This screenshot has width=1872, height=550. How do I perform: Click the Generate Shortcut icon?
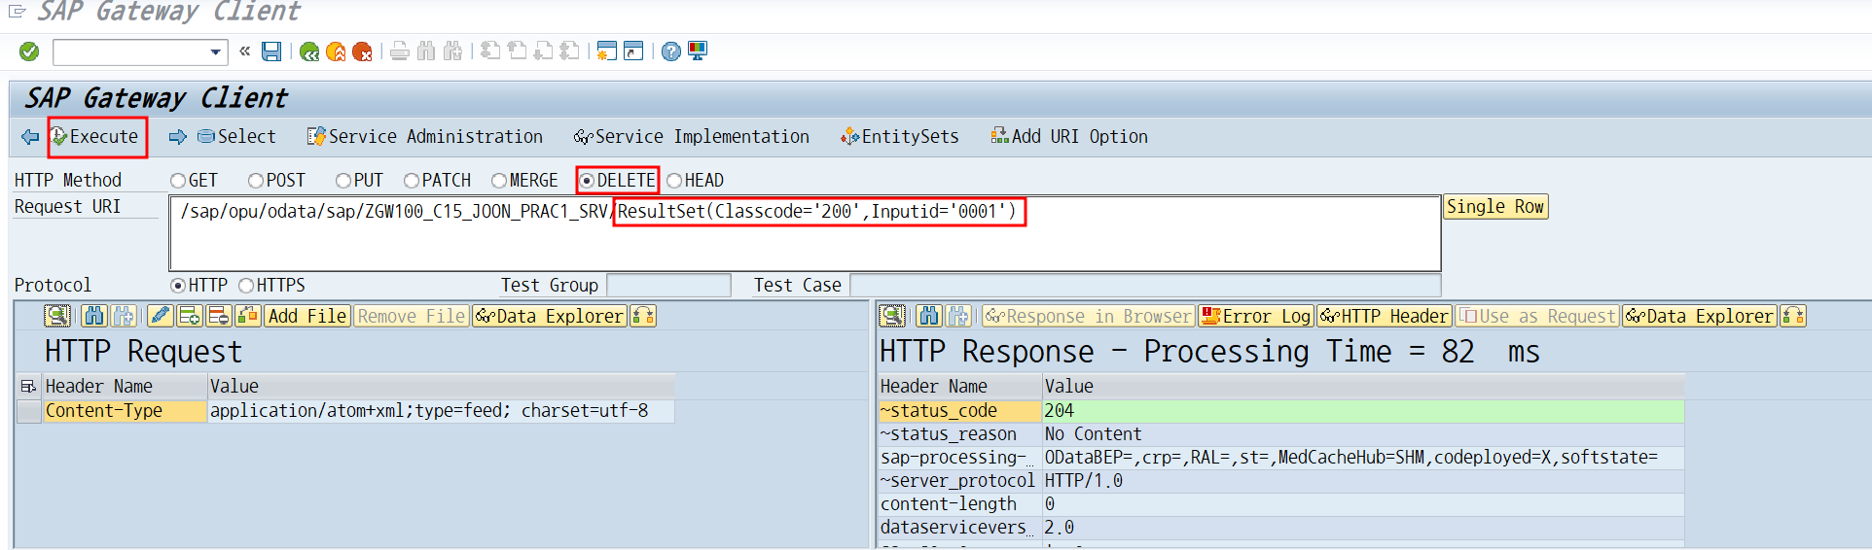coord(633,52)
